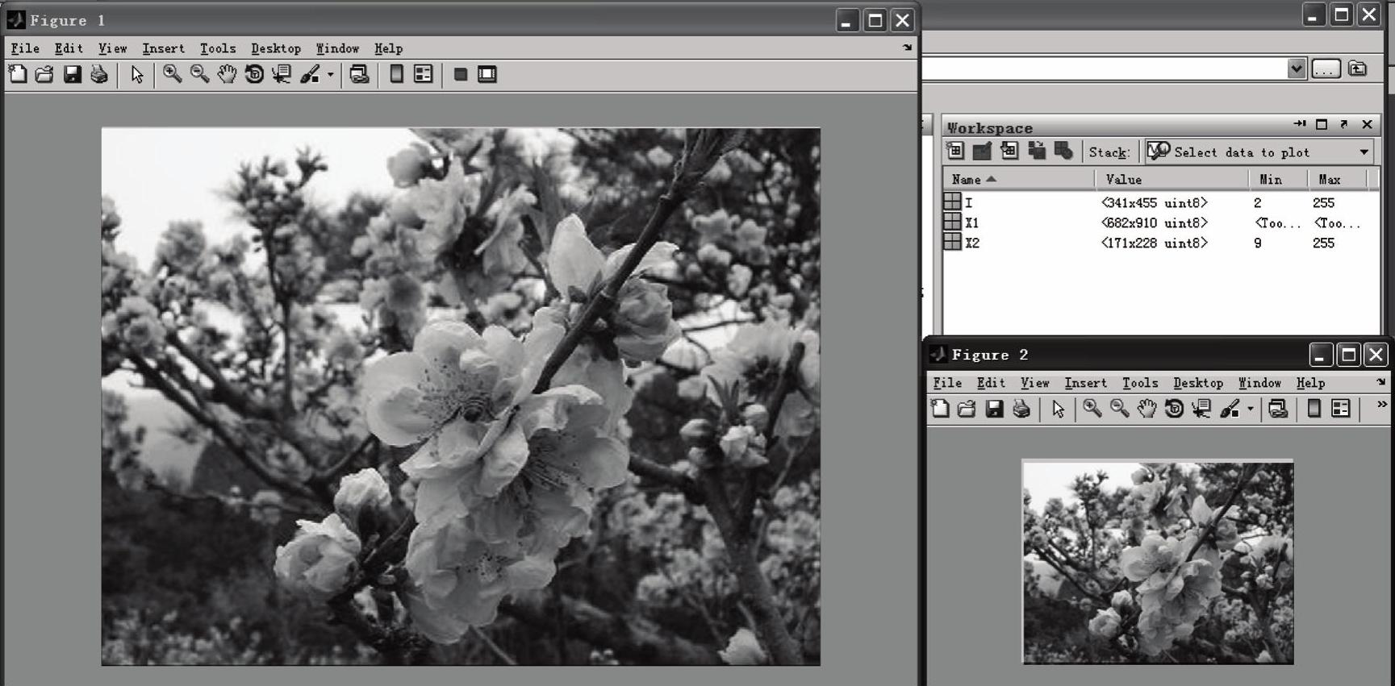
Task: Toggle Edit Plot arrow in Figure 2 toolbar
Action: pyautogui.click(x=1058, y=410)
